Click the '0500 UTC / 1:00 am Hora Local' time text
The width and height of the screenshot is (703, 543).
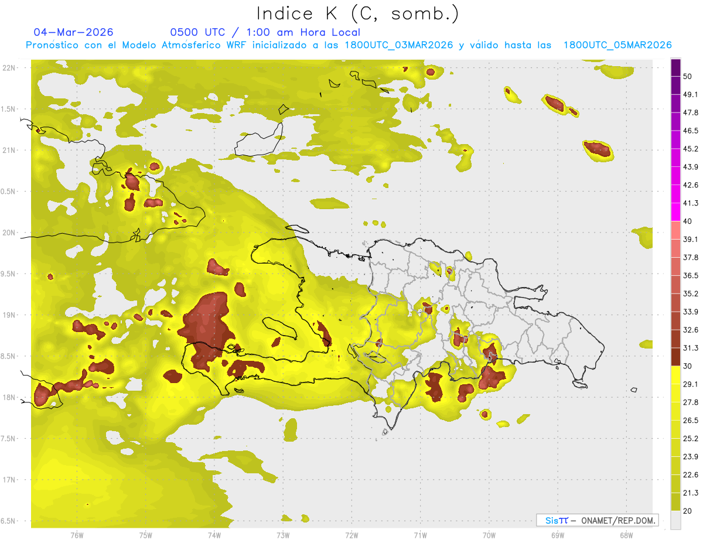(x=265, y=32)
